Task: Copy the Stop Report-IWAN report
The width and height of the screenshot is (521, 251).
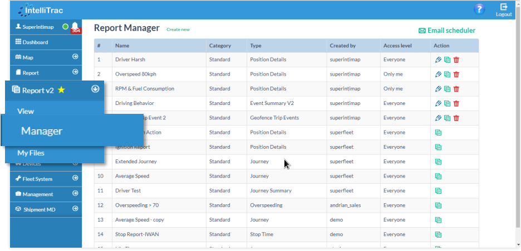Action: [x=438, y=235]
